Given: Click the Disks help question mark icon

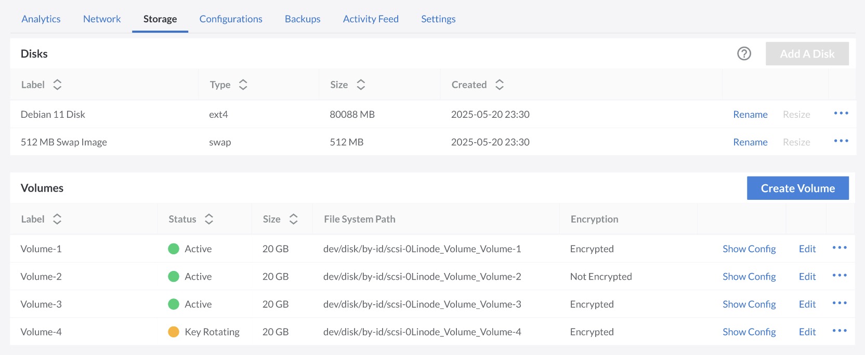Looking at the screenshot, I should tap(744, 53).
